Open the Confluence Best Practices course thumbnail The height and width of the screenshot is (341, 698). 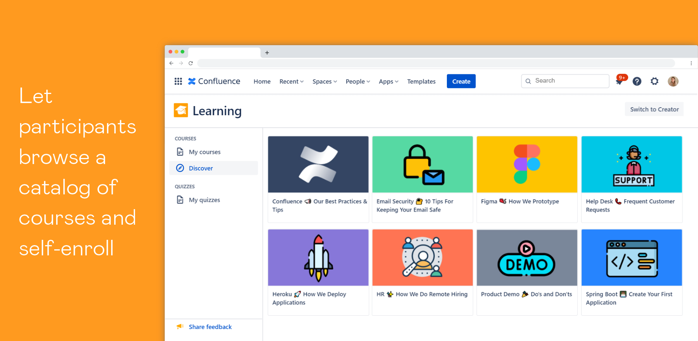pos(318,164)
